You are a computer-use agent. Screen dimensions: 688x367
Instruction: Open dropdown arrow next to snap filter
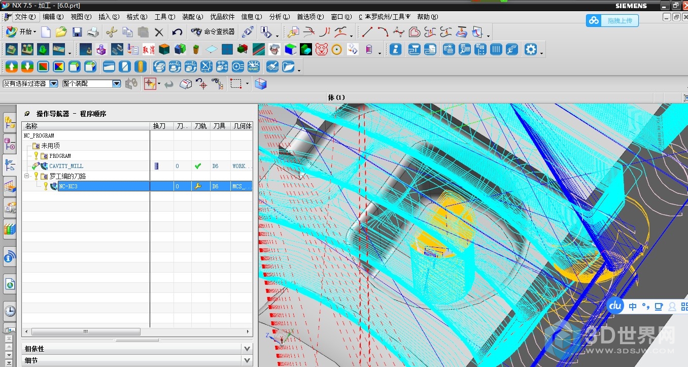tap(159, 84)
